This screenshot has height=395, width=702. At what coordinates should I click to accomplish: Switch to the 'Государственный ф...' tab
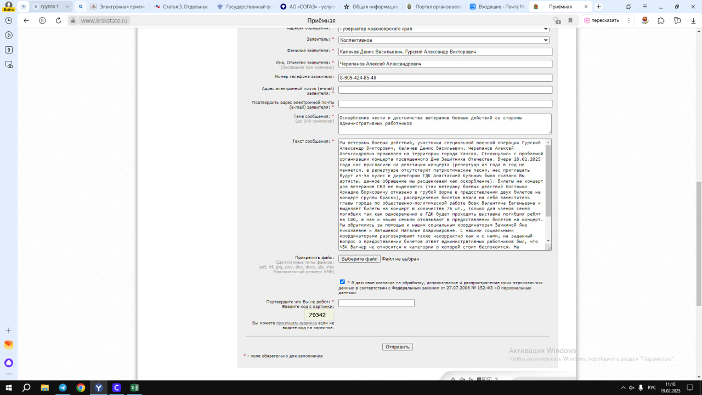(244, 7)
